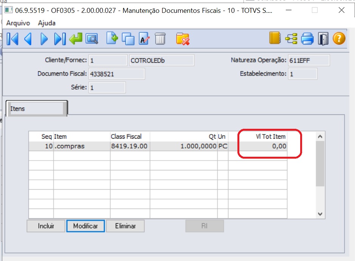
Task: Click the Documento Fiscal field 4338521
Action: tap(116, 74)
